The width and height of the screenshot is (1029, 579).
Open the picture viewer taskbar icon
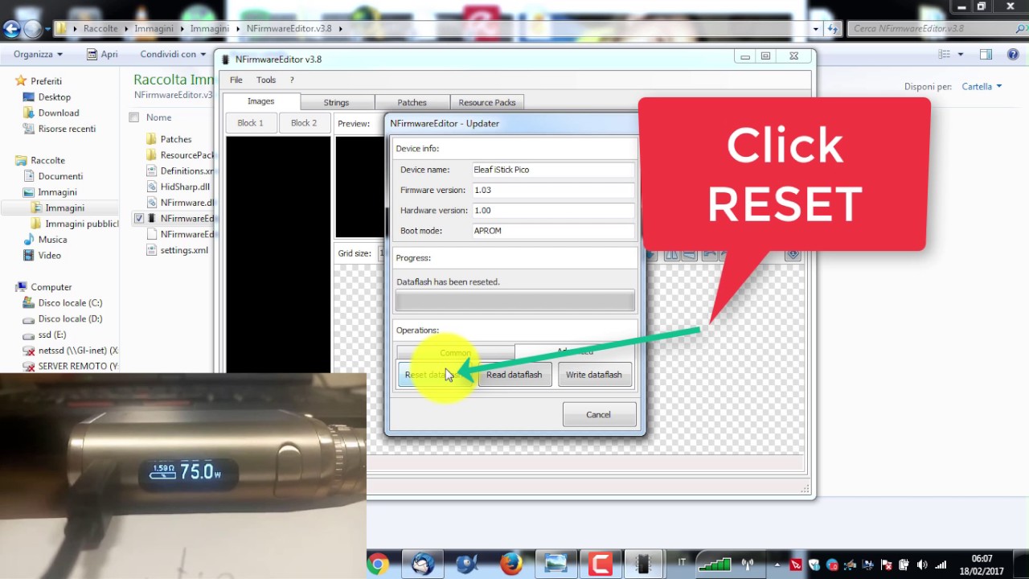(555, 565)
